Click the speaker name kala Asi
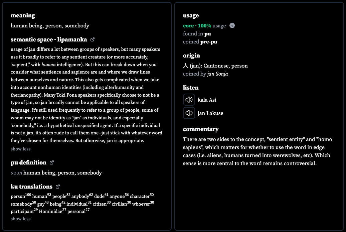This screenshot has width=346, height=232. coord(207,100)
